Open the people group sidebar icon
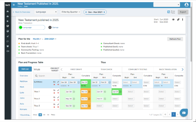 pos(7,46)
